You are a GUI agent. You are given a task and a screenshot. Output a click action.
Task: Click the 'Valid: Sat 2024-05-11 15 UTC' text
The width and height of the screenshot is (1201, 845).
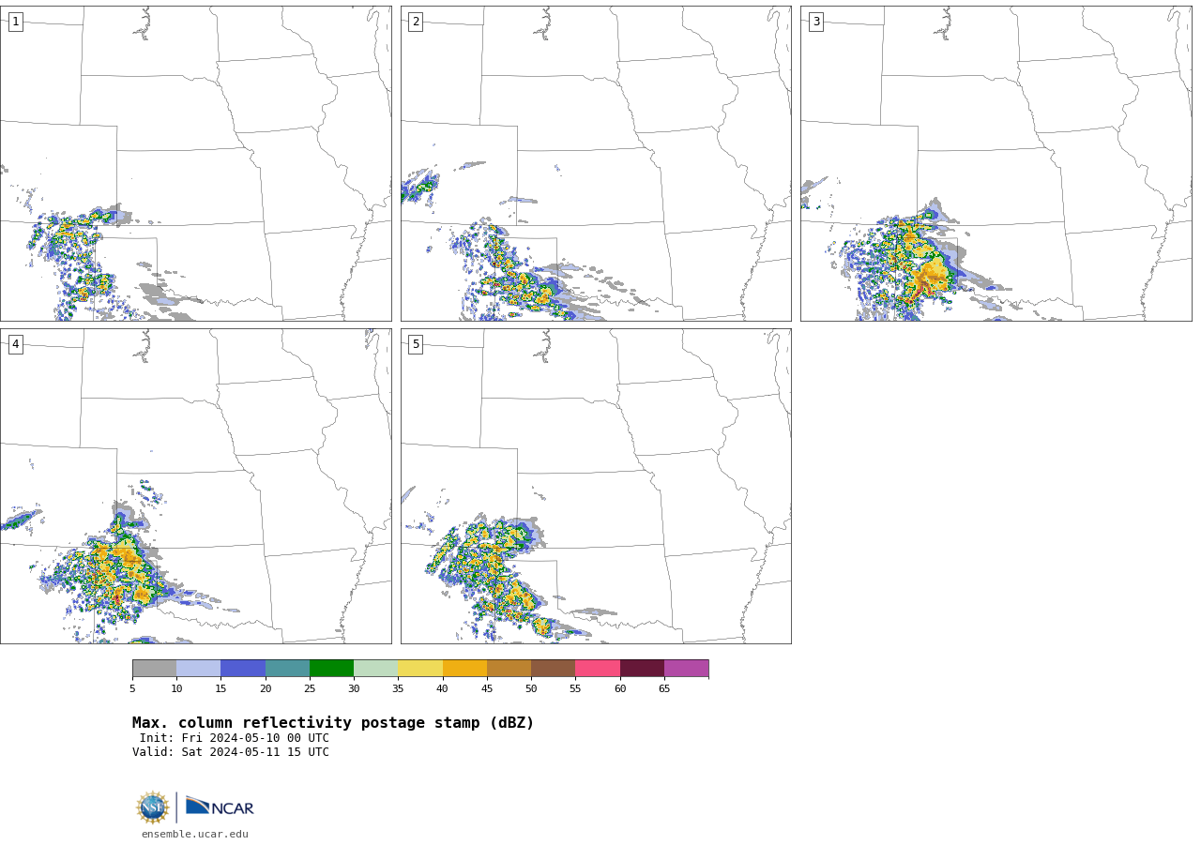(x=231, y=752)
